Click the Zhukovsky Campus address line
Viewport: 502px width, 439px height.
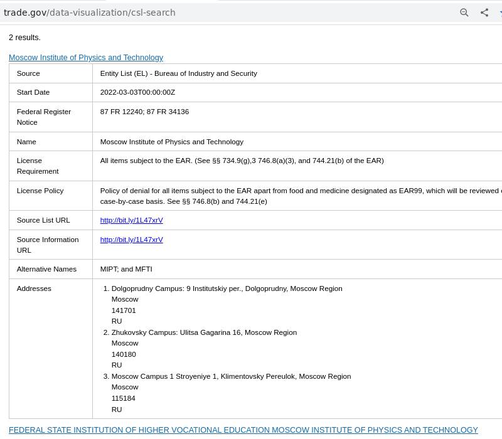click(x=204, y=332)
